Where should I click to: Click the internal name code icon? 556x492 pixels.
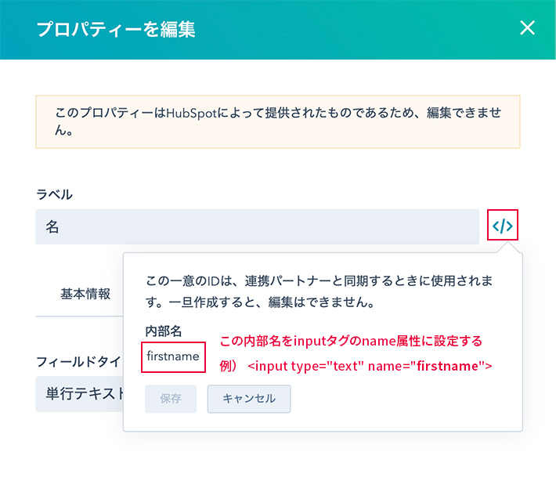click(503, 226)
